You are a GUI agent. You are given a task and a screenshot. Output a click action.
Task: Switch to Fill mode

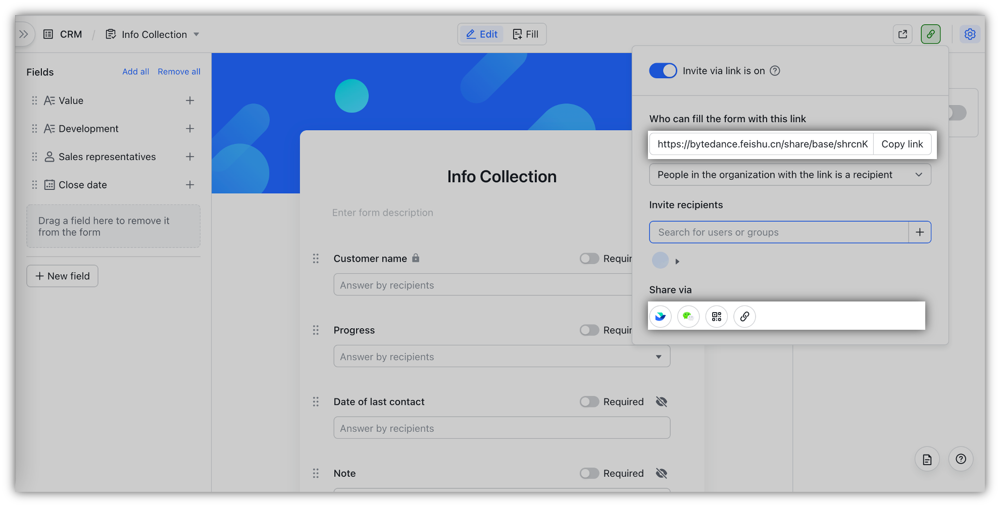[x=526, y=34]
